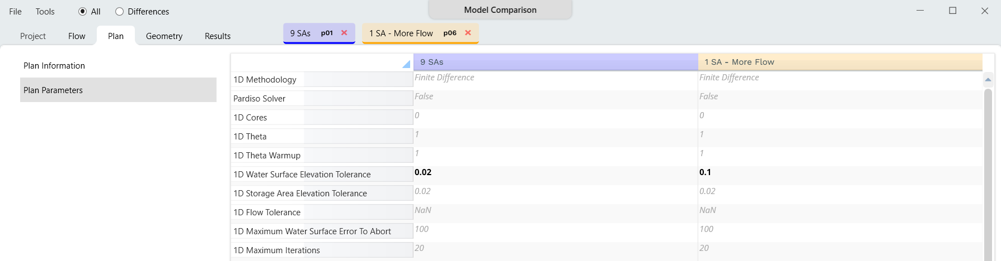Switch to the Results tab

[x=217, y=36]
